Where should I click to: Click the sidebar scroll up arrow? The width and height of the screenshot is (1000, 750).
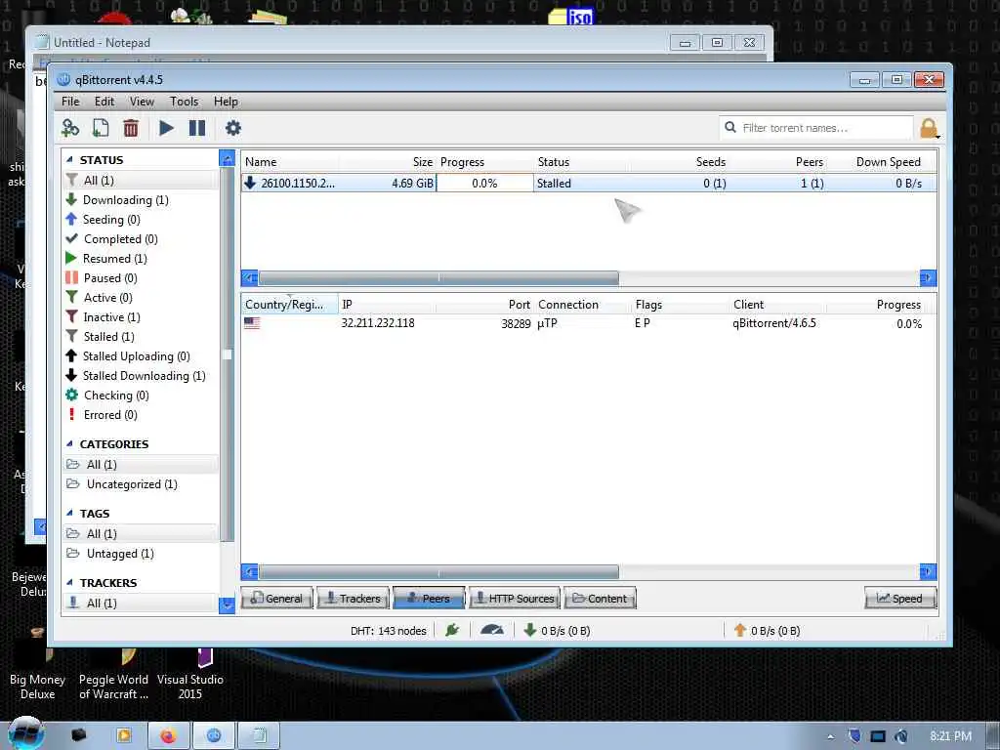(x=227, y=157)
